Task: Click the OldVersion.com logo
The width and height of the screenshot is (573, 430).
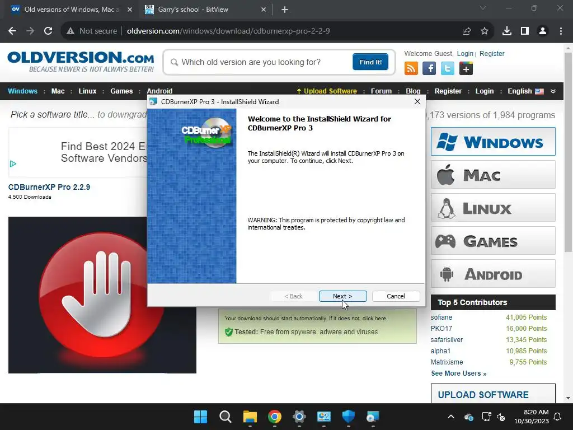Action: pyautogui.click(x=81, y=62)
